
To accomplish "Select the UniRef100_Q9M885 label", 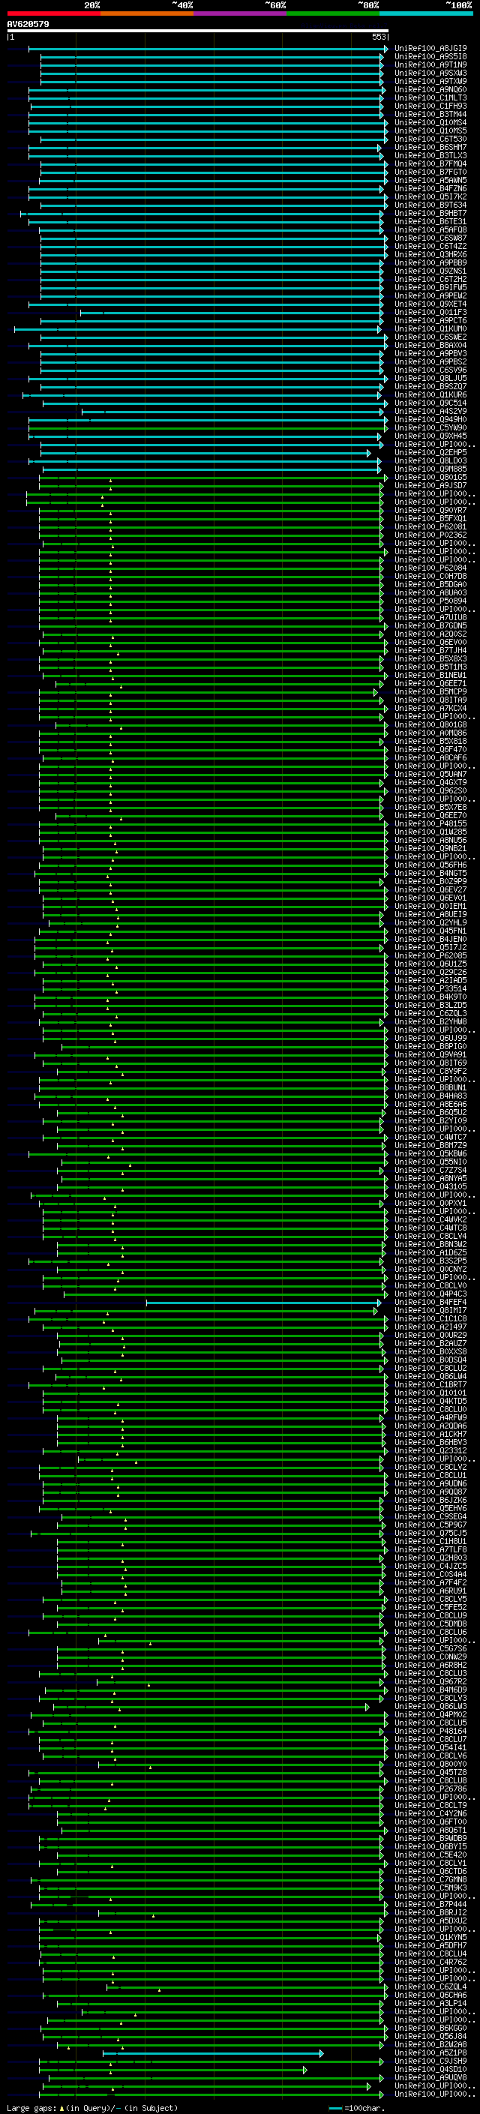I will click(x=430, y=469).
